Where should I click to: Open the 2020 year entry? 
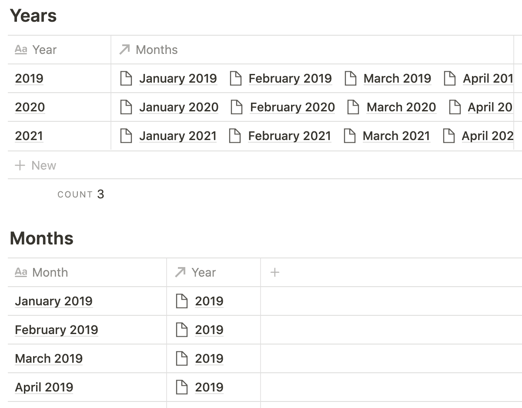click(x=29, y=107)
